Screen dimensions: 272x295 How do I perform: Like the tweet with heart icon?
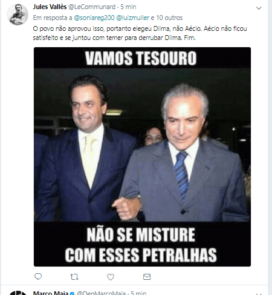[111, 277]
